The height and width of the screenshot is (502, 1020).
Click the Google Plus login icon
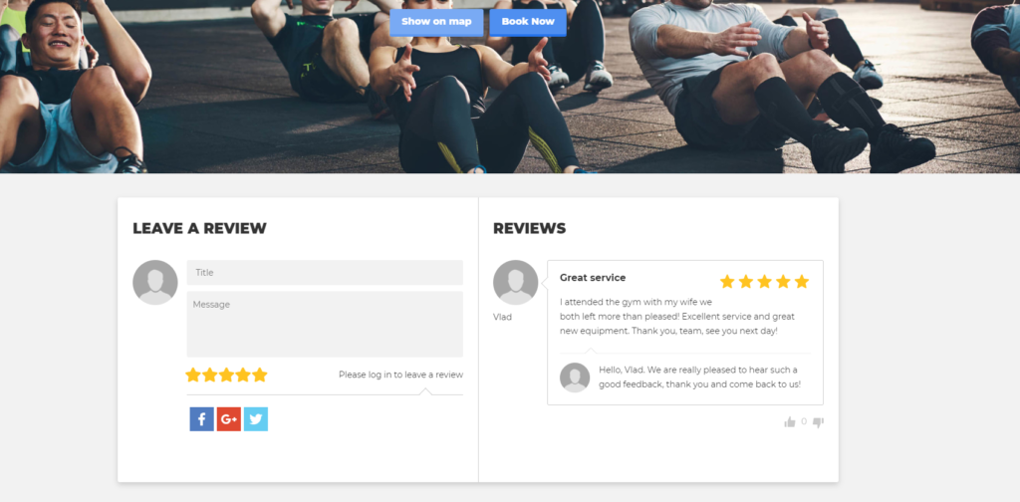click(x=229, y=419)
